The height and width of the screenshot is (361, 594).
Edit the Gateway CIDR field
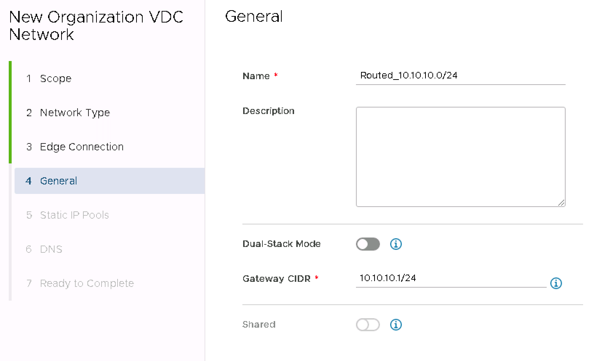coord(451,278)
